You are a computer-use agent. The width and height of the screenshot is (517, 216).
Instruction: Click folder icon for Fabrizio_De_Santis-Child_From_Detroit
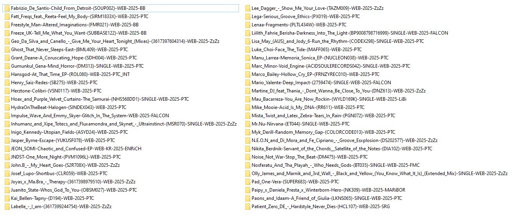[x=7, y=8]
